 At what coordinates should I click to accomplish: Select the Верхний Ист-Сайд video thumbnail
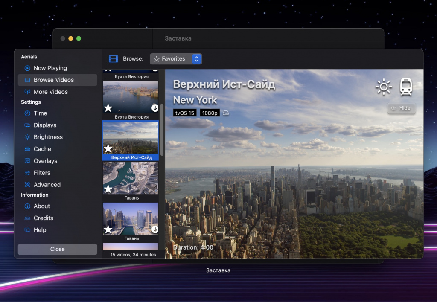click(131, 137)
